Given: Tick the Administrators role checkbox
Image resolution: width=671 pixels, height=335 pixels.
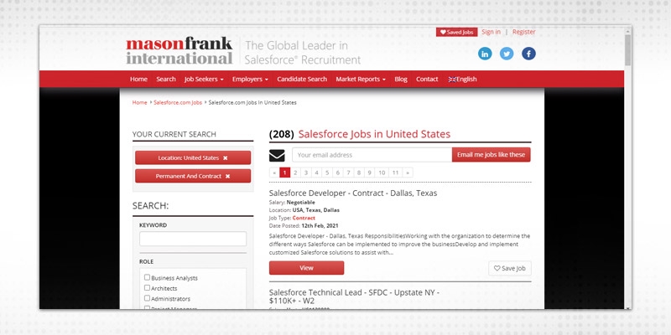Looking at the screenshot, I should coord(148,299).
